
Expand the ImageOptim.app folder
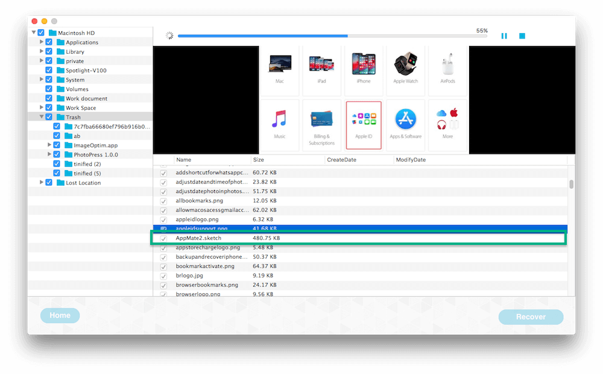(x=49, y=145)
